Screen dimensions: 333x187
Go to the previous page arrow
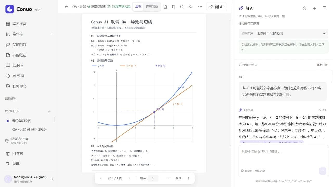tap(101, 178)
